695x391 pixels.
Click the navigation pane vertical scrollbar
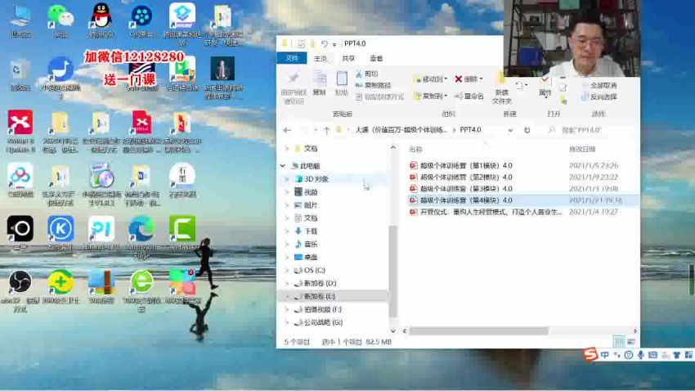392,271
